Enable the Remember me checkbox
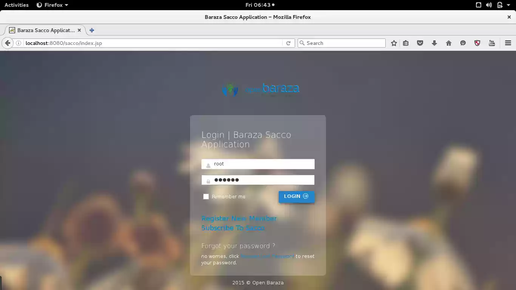Image resolution: width=516 pixels, height=290 pixels. point(206,196)
